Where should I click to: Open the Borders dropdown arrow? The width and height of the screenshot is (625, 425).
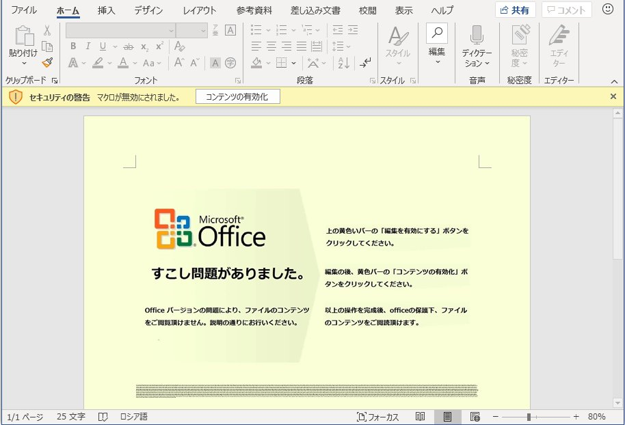(x=294, y=63)
